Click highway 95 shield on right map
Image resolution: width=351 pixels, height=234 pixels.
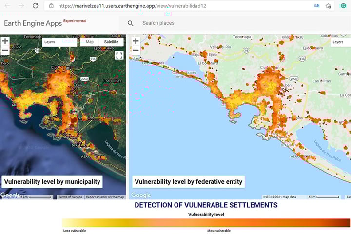click(247, 50)
